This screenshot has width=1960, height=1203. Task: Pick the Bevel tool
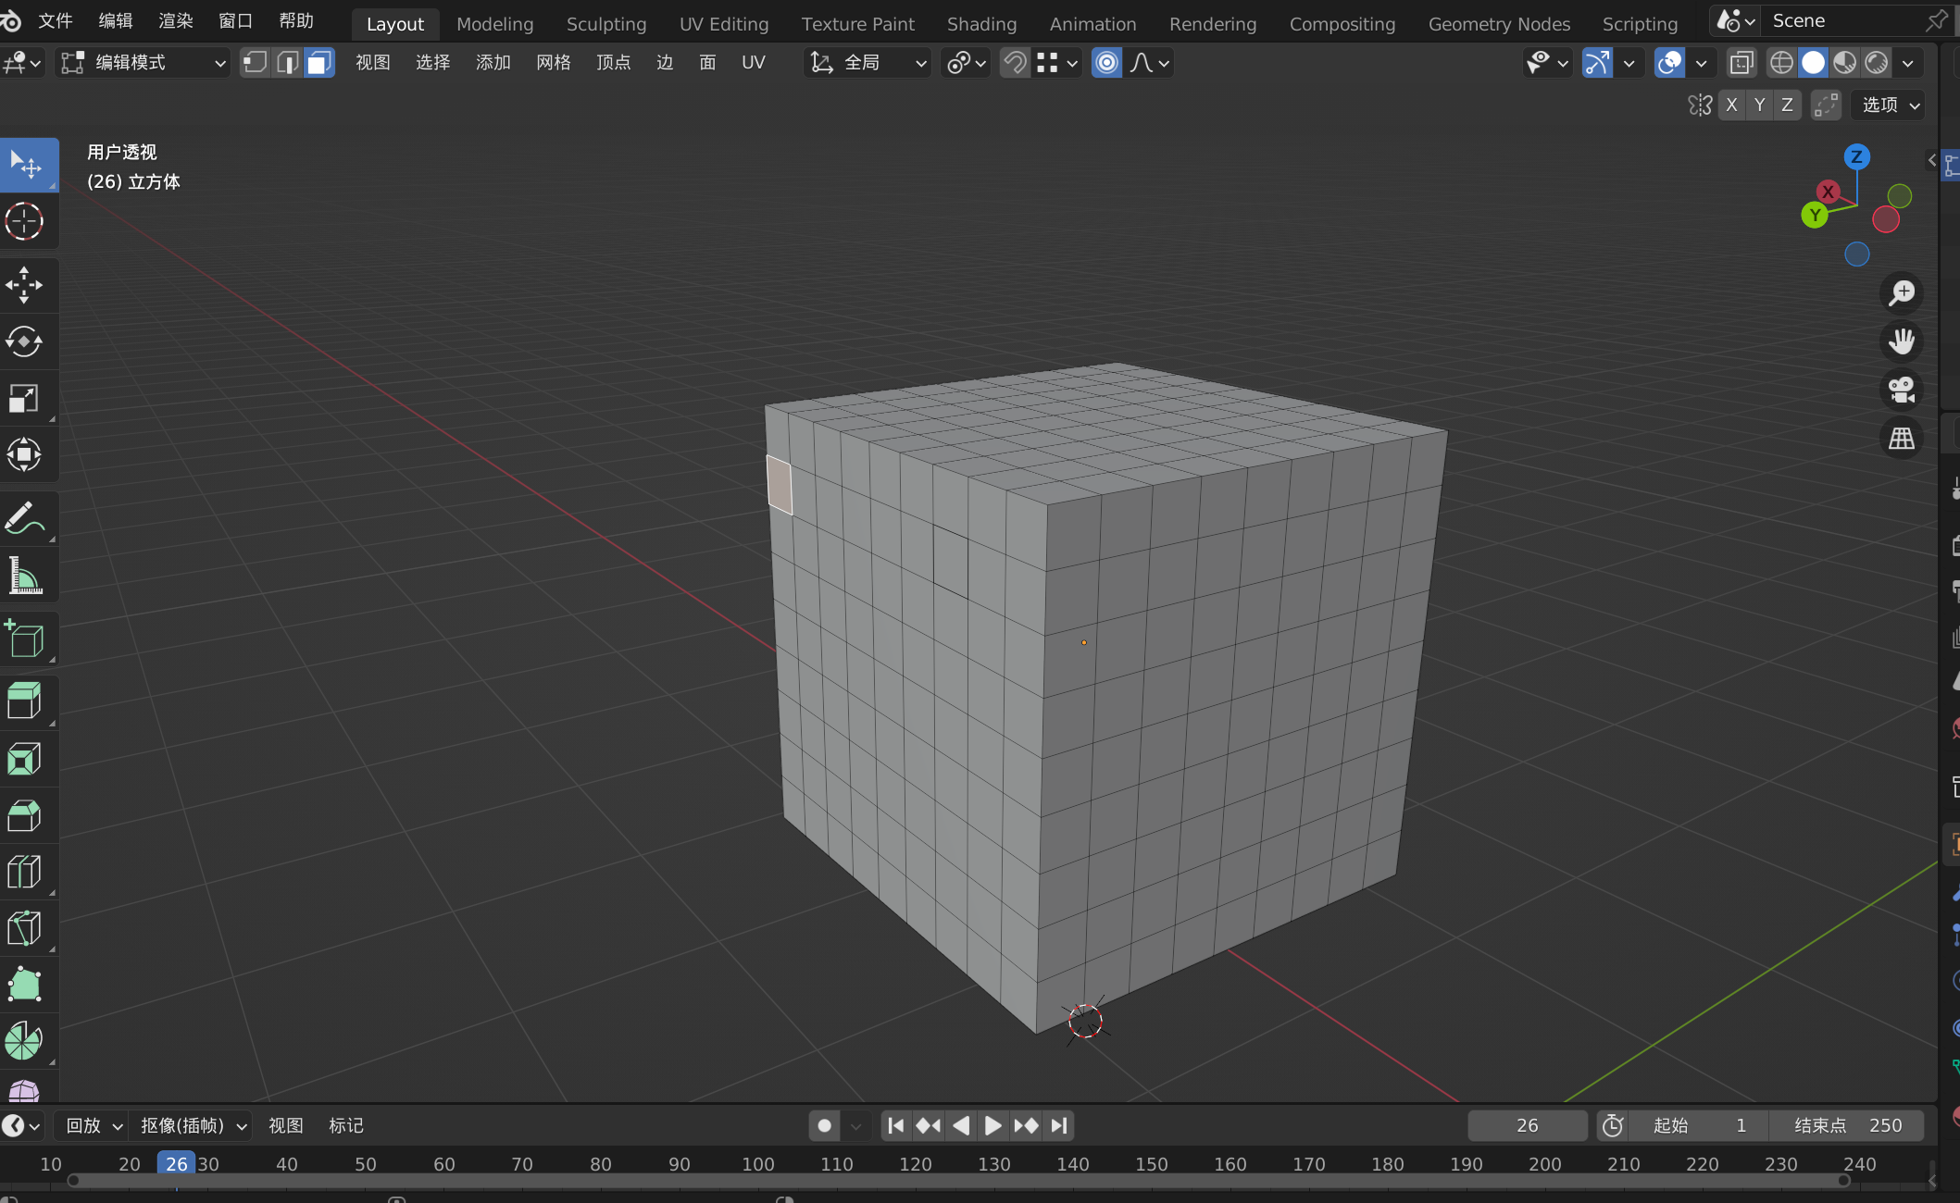(x=24, y=816)
